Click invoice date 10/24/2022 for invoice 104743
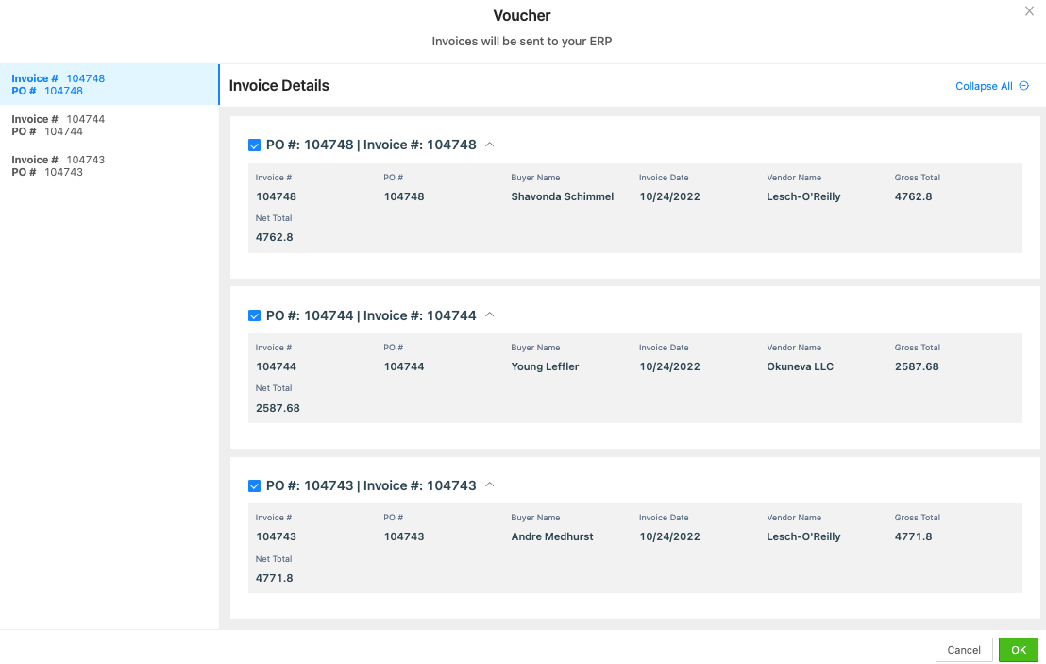 669,536
